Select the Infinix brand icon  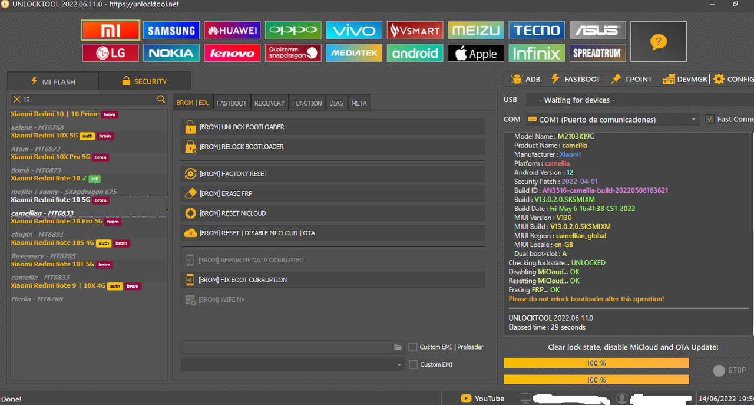pos(537,53)
